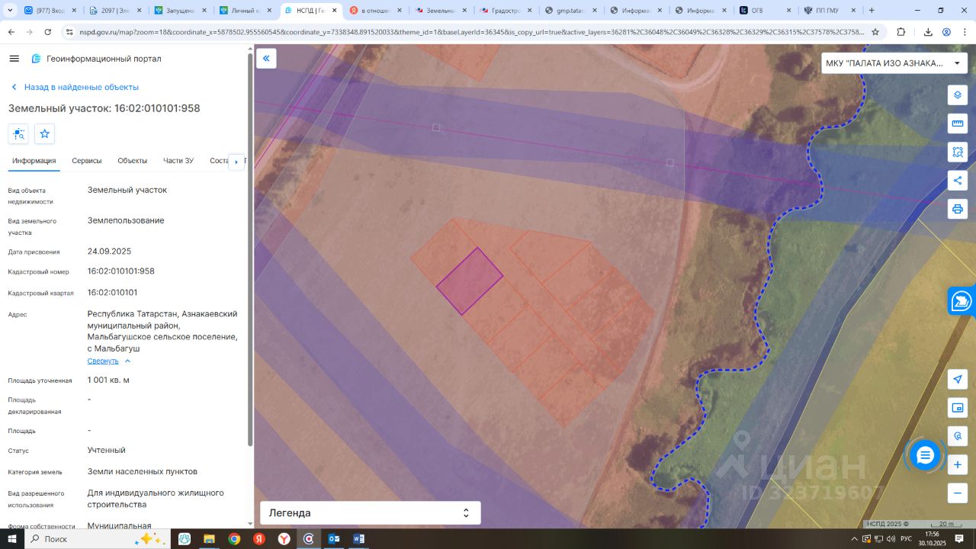Print the map with printer icon

point(958,209)
